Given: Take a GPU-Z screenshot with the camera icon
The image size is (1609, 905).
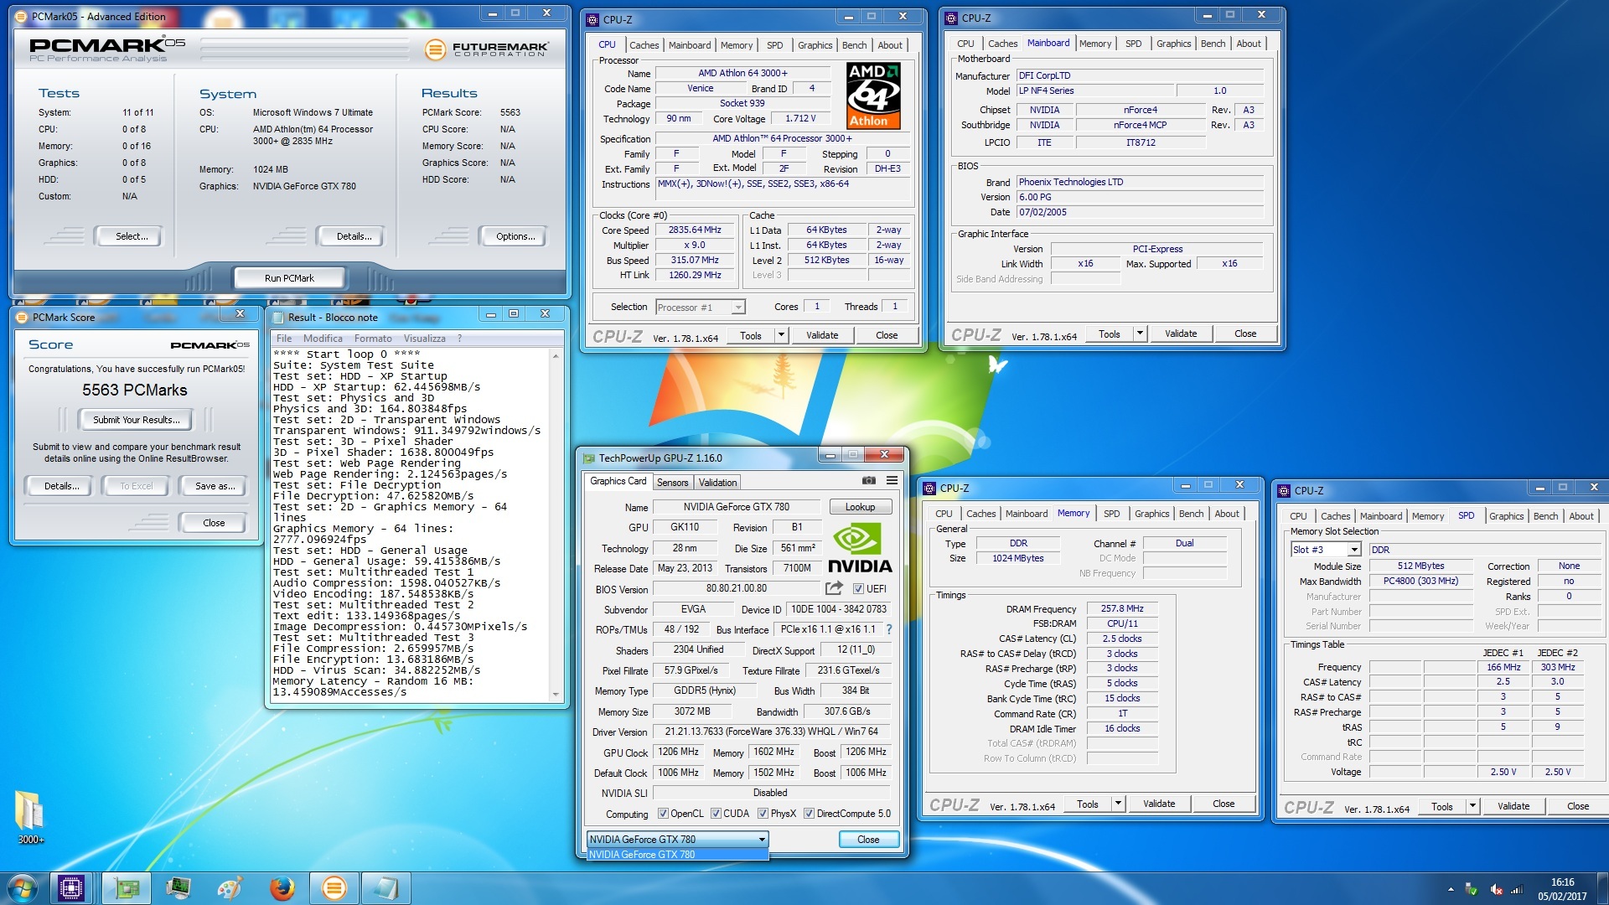Looking at the screenshot, I should click(869, 481).
